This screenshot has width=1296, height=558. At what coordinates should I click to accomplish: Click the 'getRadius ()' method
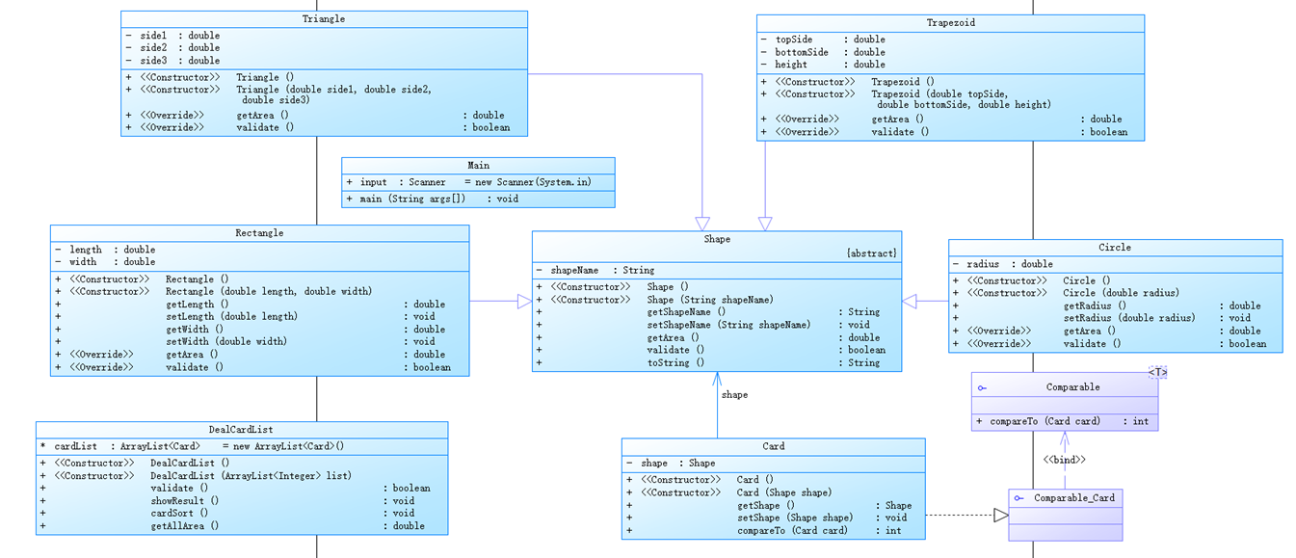coord(1107,306)
